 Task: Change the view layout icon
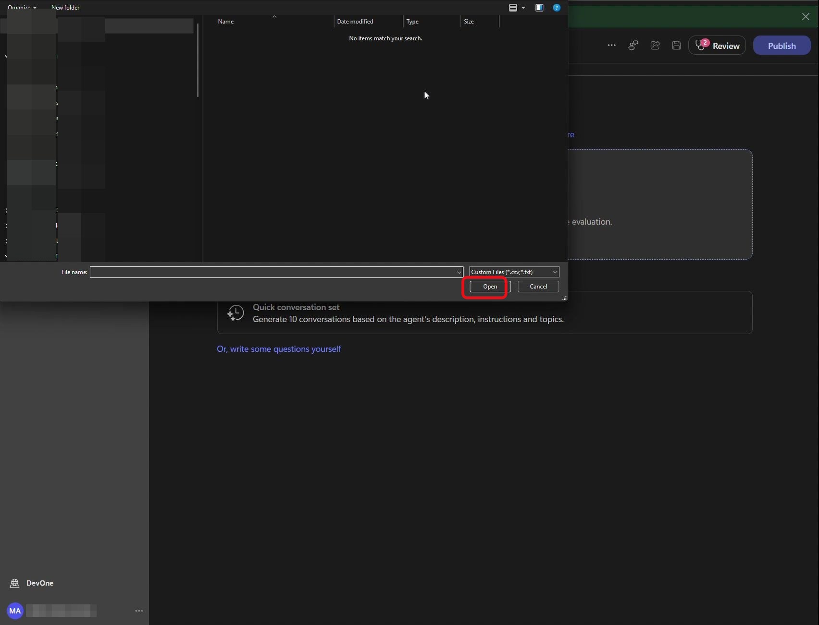513,8
